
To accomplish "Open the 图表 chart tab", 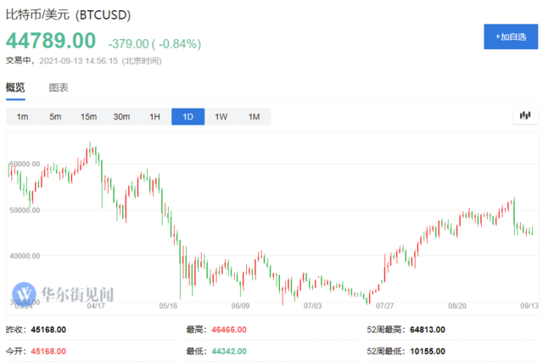I will tap(59, 87).
